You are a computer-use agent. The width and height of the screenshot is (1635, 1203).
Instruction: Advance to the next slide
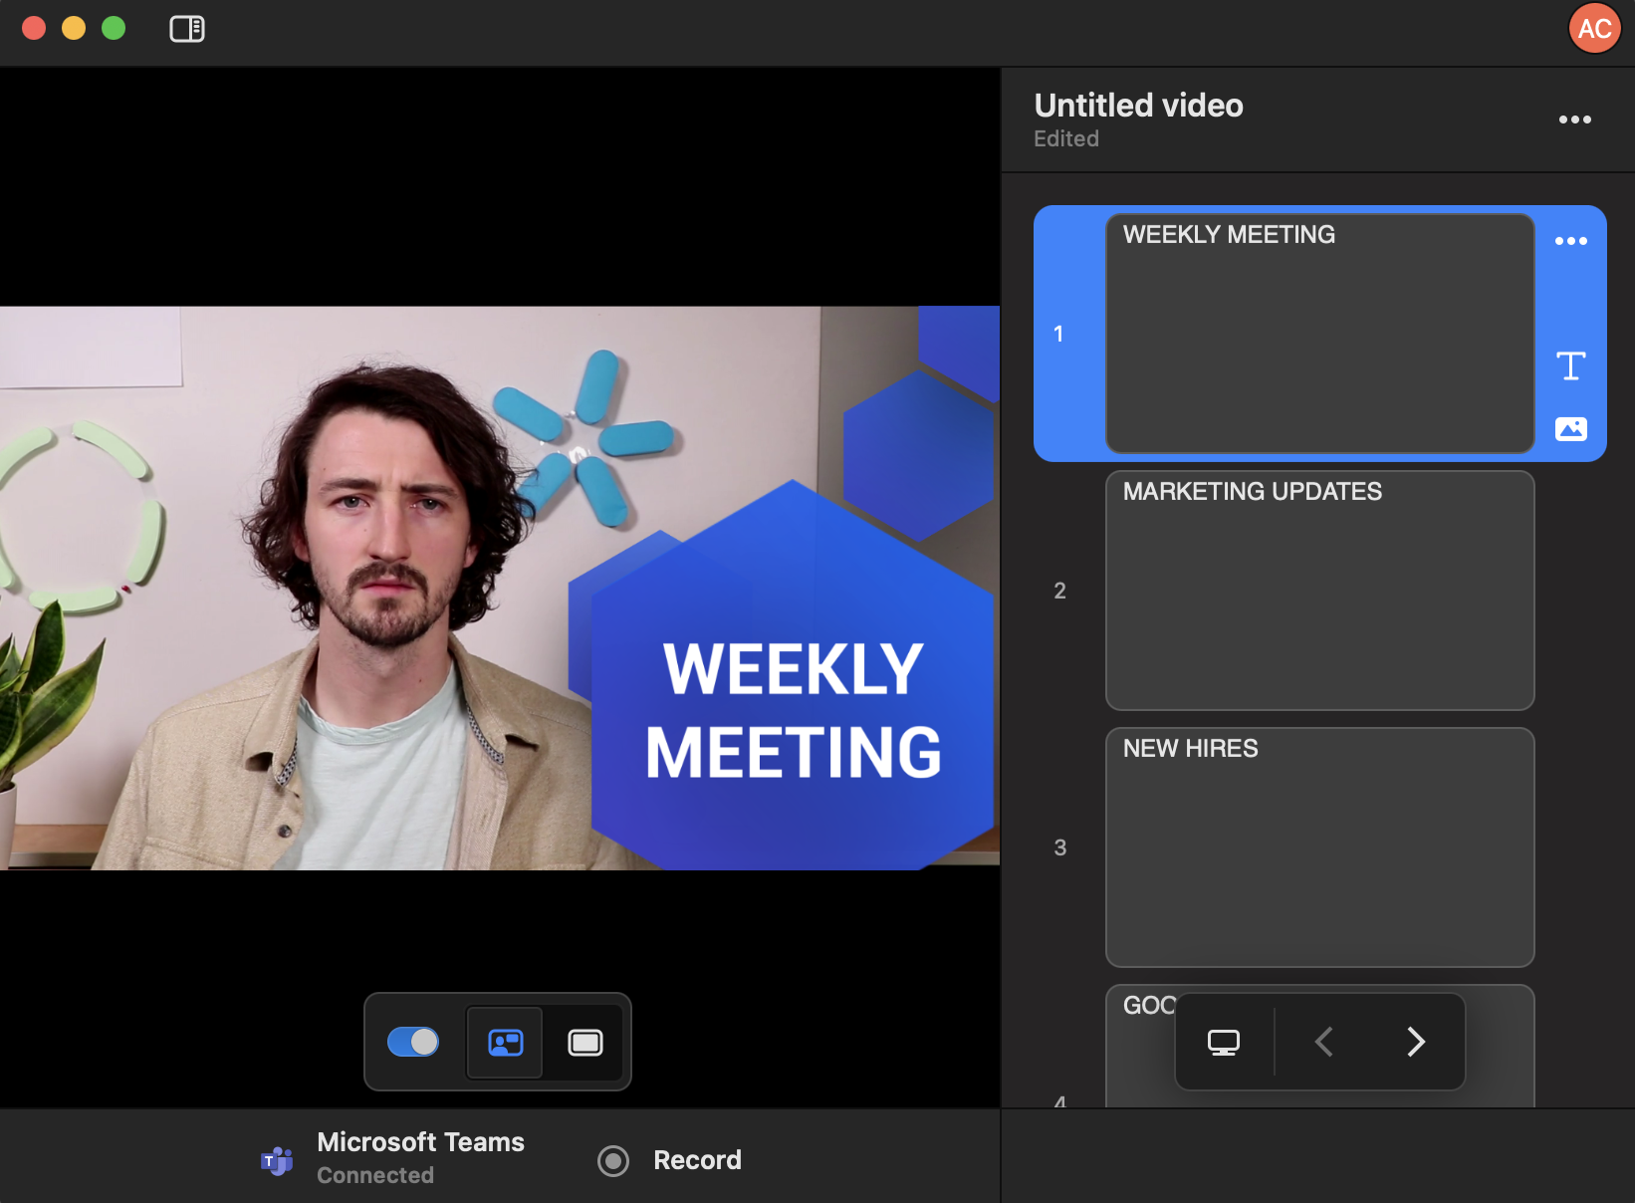tap(1415, 1042)
